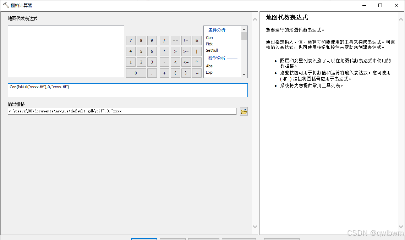Select the Abs math function

pyautogui.click(x=209, y=66)
